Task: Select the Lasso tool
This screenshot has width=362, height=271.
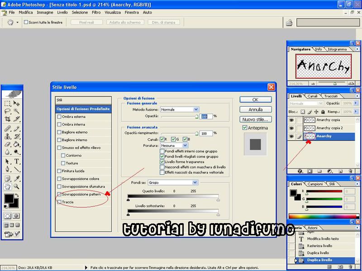Action: [7, 111]
